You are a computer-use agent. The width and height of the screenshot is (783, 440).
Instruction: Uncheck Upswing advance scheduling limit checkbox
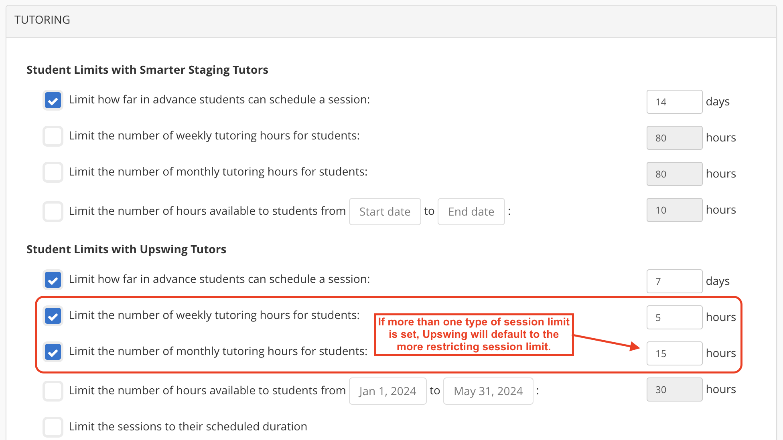[53, 280]
